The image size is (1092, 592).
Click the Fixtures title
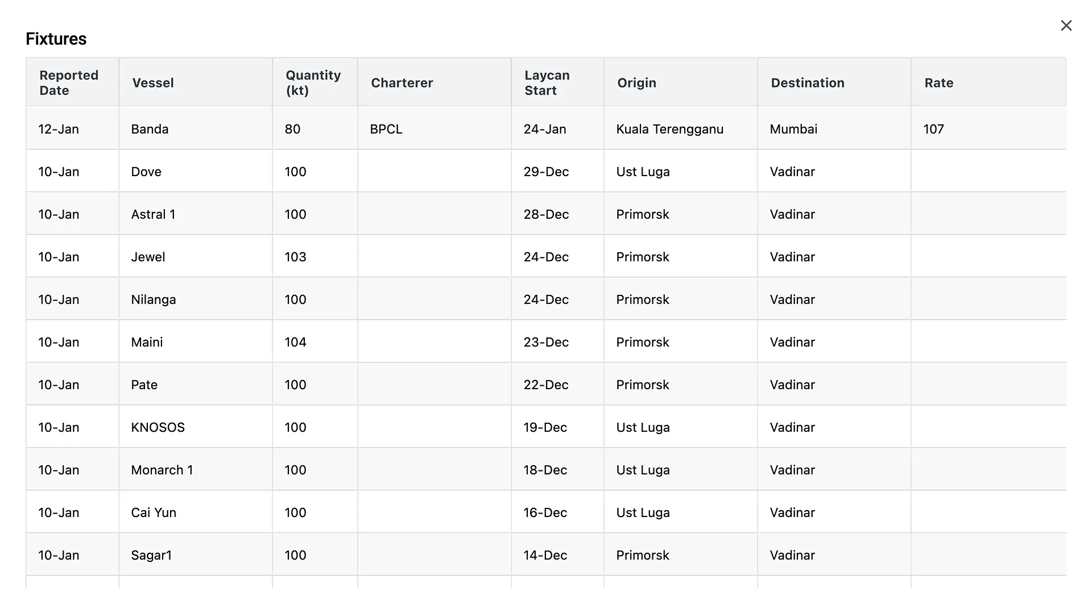coord(55,39)
